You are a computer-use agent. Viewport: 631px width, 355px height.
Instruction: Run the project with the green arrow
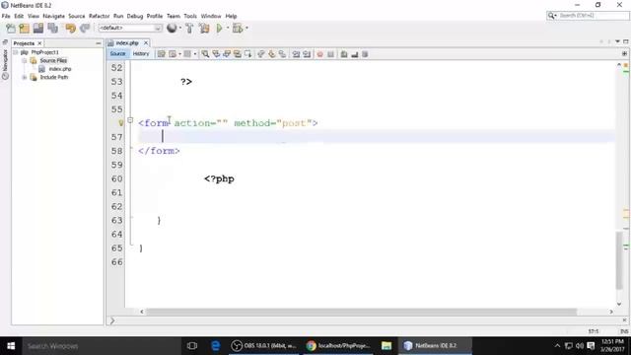(219, 29)
